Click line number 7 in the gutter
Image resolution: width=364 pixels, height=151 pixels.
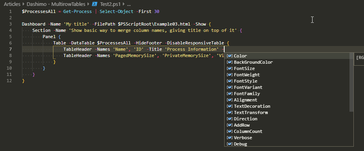point(11,49)
